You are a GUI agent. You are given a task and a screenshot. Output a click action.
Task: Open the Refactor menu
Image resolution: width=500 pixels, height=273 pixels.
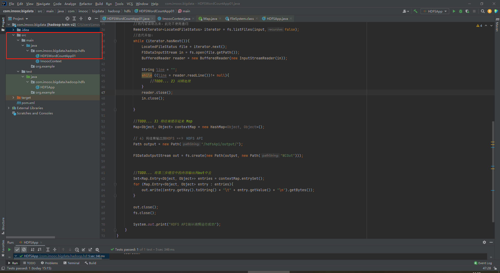tap(86, 4)
